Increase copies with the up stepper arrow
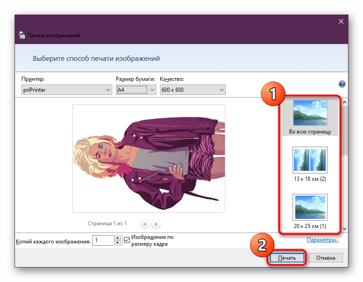Viewport: 363px width, 282px height. 118,238
